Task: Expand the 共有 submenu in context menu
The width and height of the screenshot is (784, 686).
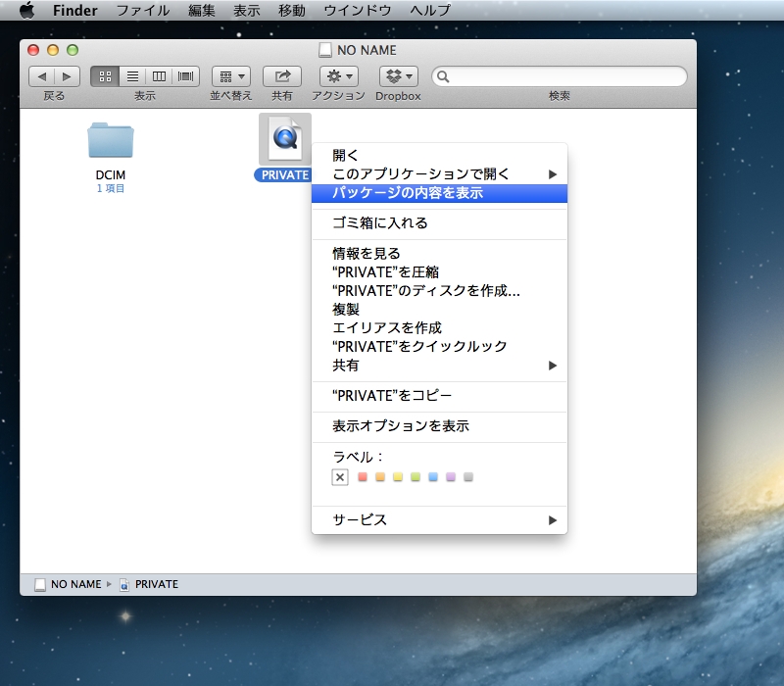Action: (x=439, y=366)
